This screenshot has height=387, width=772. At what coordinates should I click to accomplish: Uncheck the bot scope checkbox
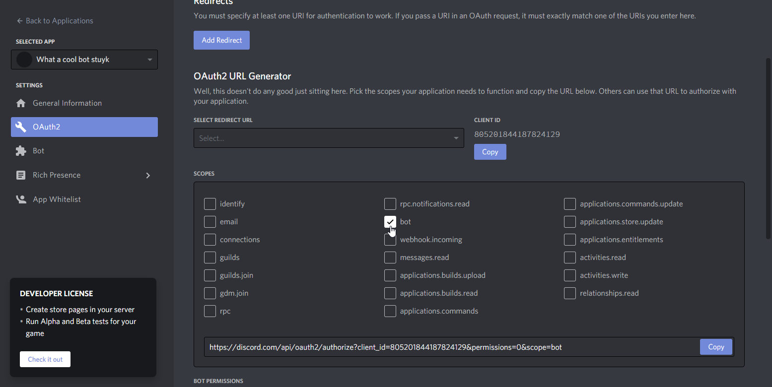[x=390, y=222]
